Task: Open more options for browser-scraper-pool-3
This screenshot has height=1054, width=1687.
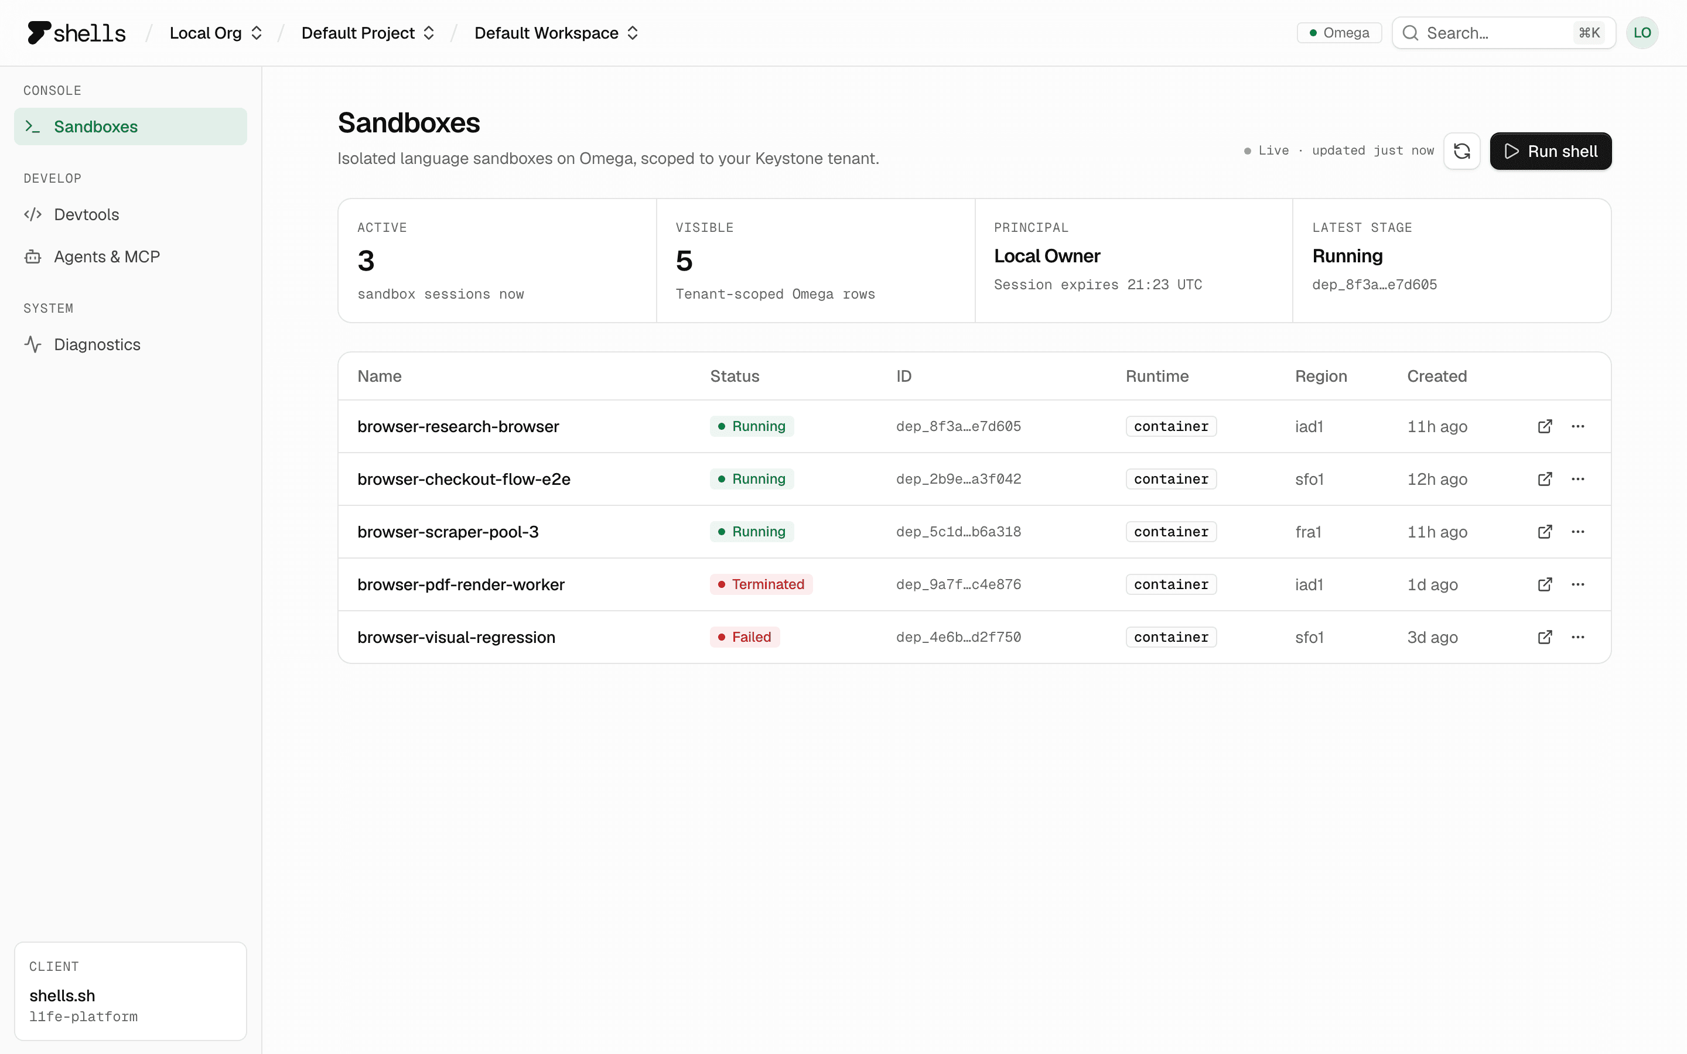Action: pyautogui.click(x=1578, y=532)
